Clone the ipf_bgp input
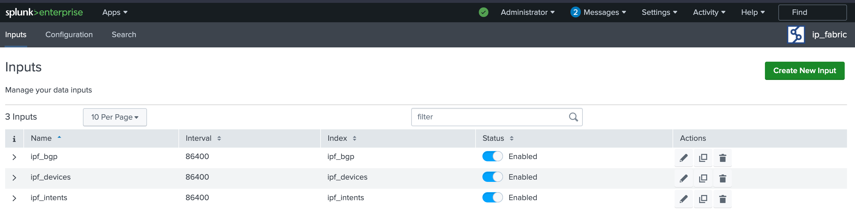Viewport: 855px width, 217px height. click(703, 158)
